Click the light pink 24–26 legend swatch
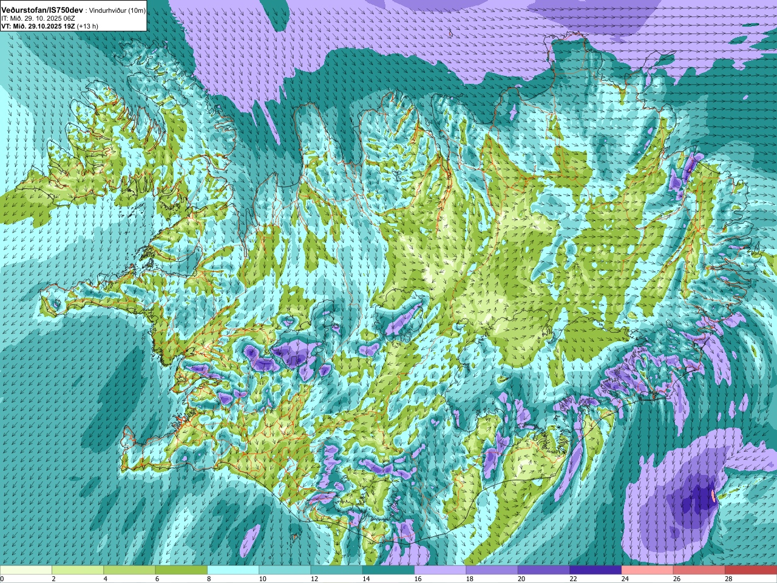Image resolution: width=777 pixels, height=583 pixels. pos(647,570)
